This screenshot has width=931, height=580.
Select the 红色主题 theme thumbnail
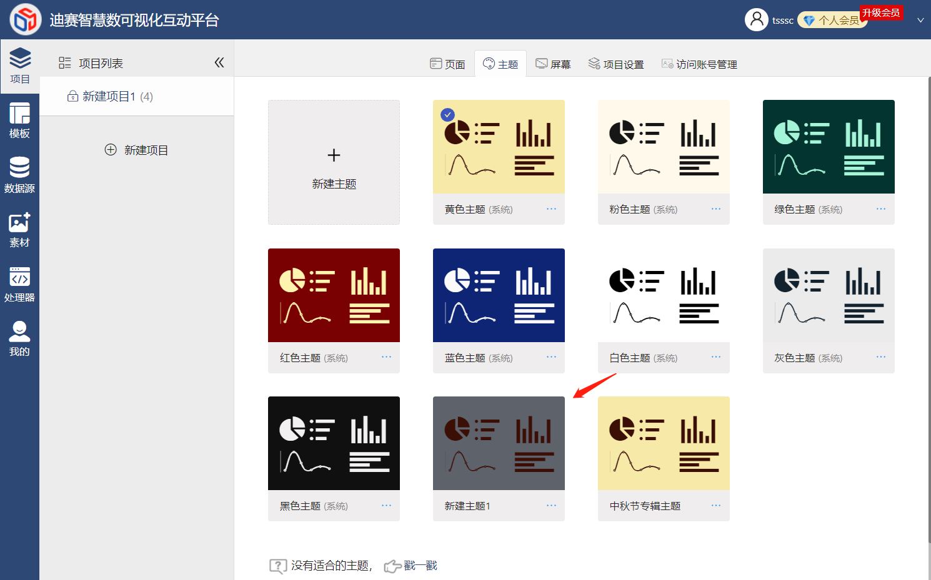click(x=334, y=295)
